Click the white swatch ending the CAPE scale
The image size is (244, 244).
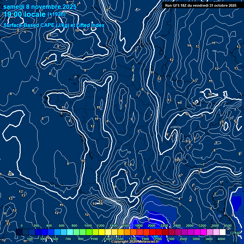click(x=222, y=232)
